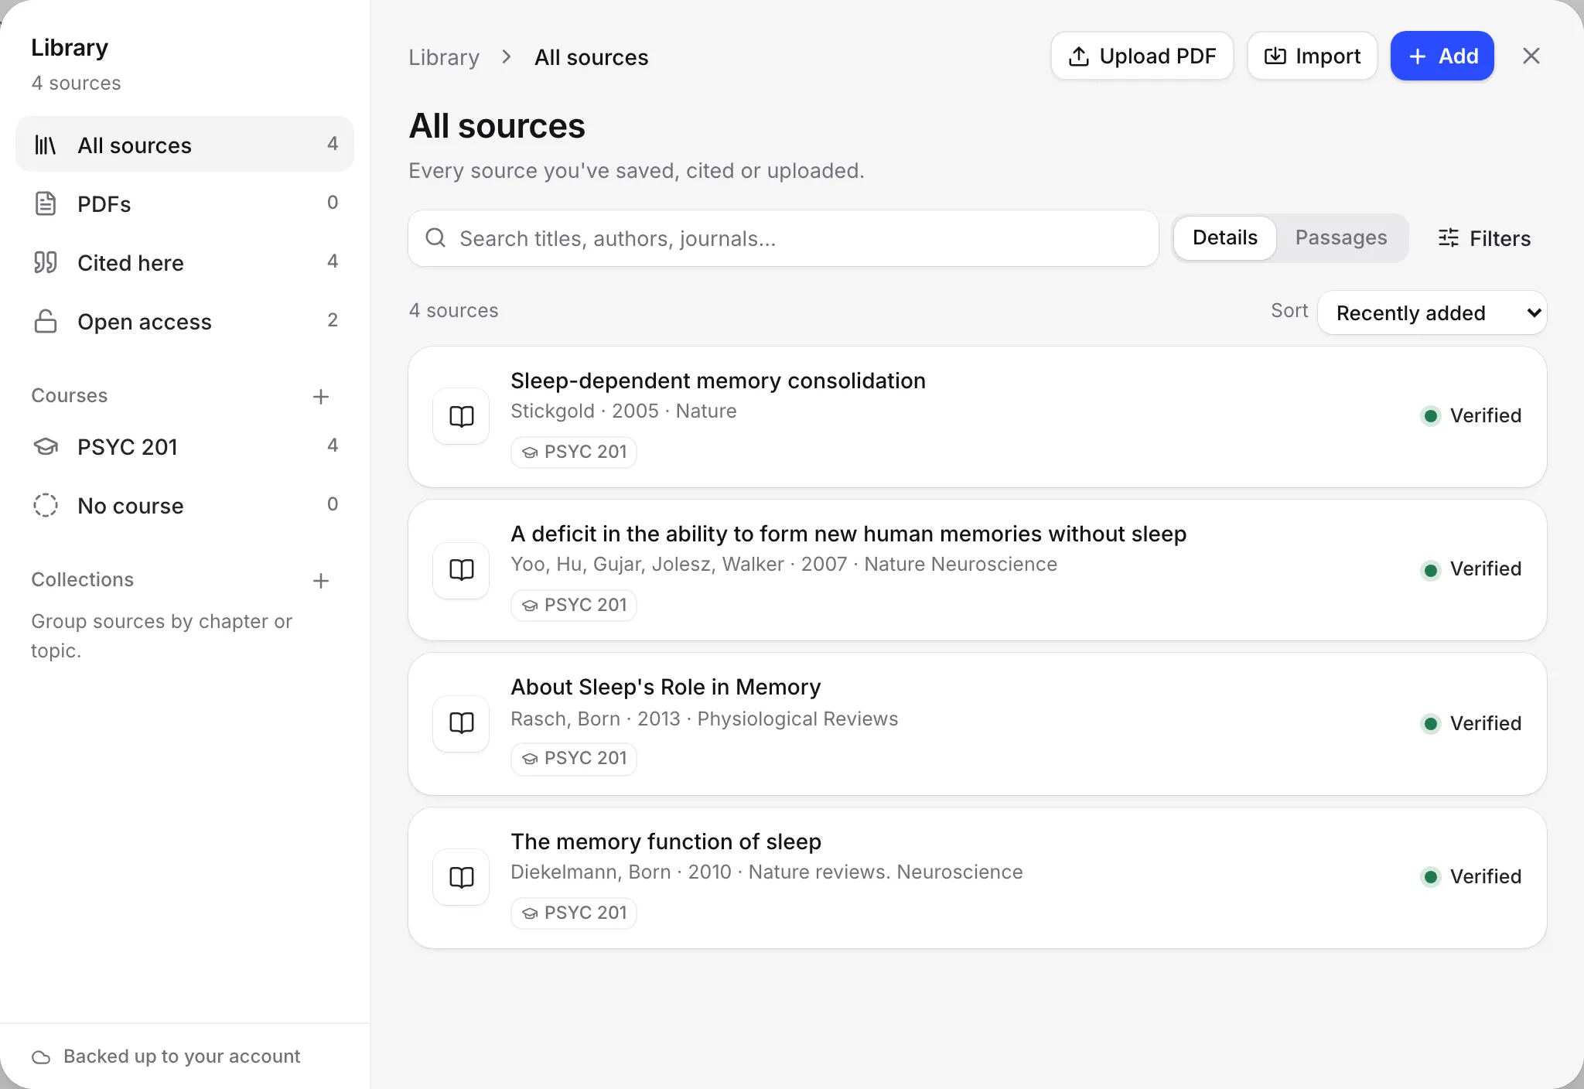
Task: Click the green Verified dot for Diekelmann source
Action: (x=1431, y=877)
